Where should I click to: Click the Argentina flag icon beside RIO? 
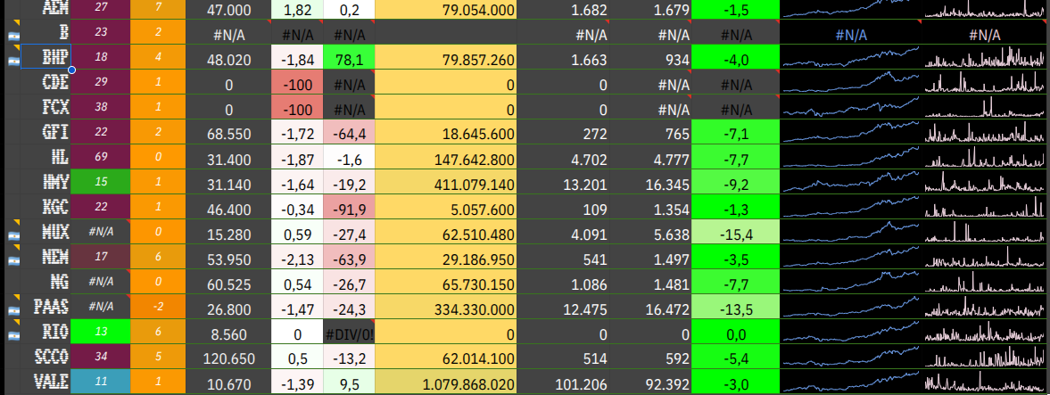click(13, 335)
